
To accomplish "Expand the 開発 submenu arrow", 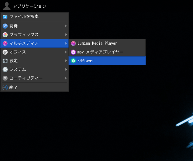I will (x=66, y=26).
